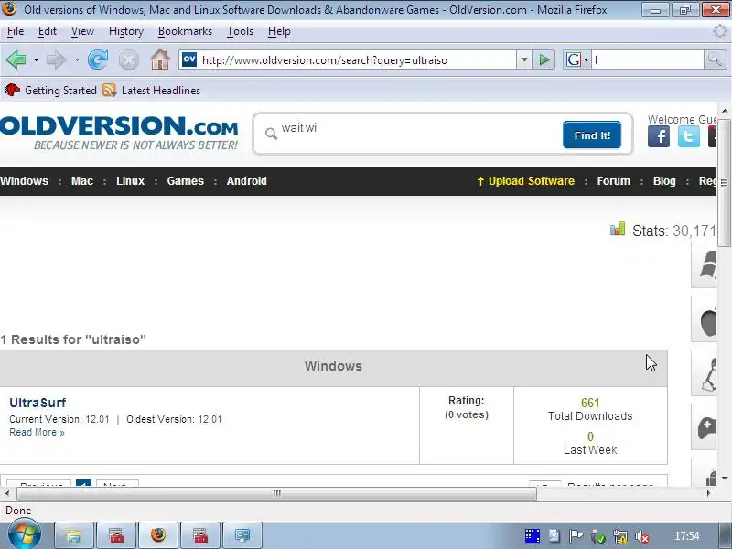Click the magnifier in the Firefox search bar
Image resolution: width=732 pixels, height=549 pixels.
pyautogui.click(x=715, y=59)
